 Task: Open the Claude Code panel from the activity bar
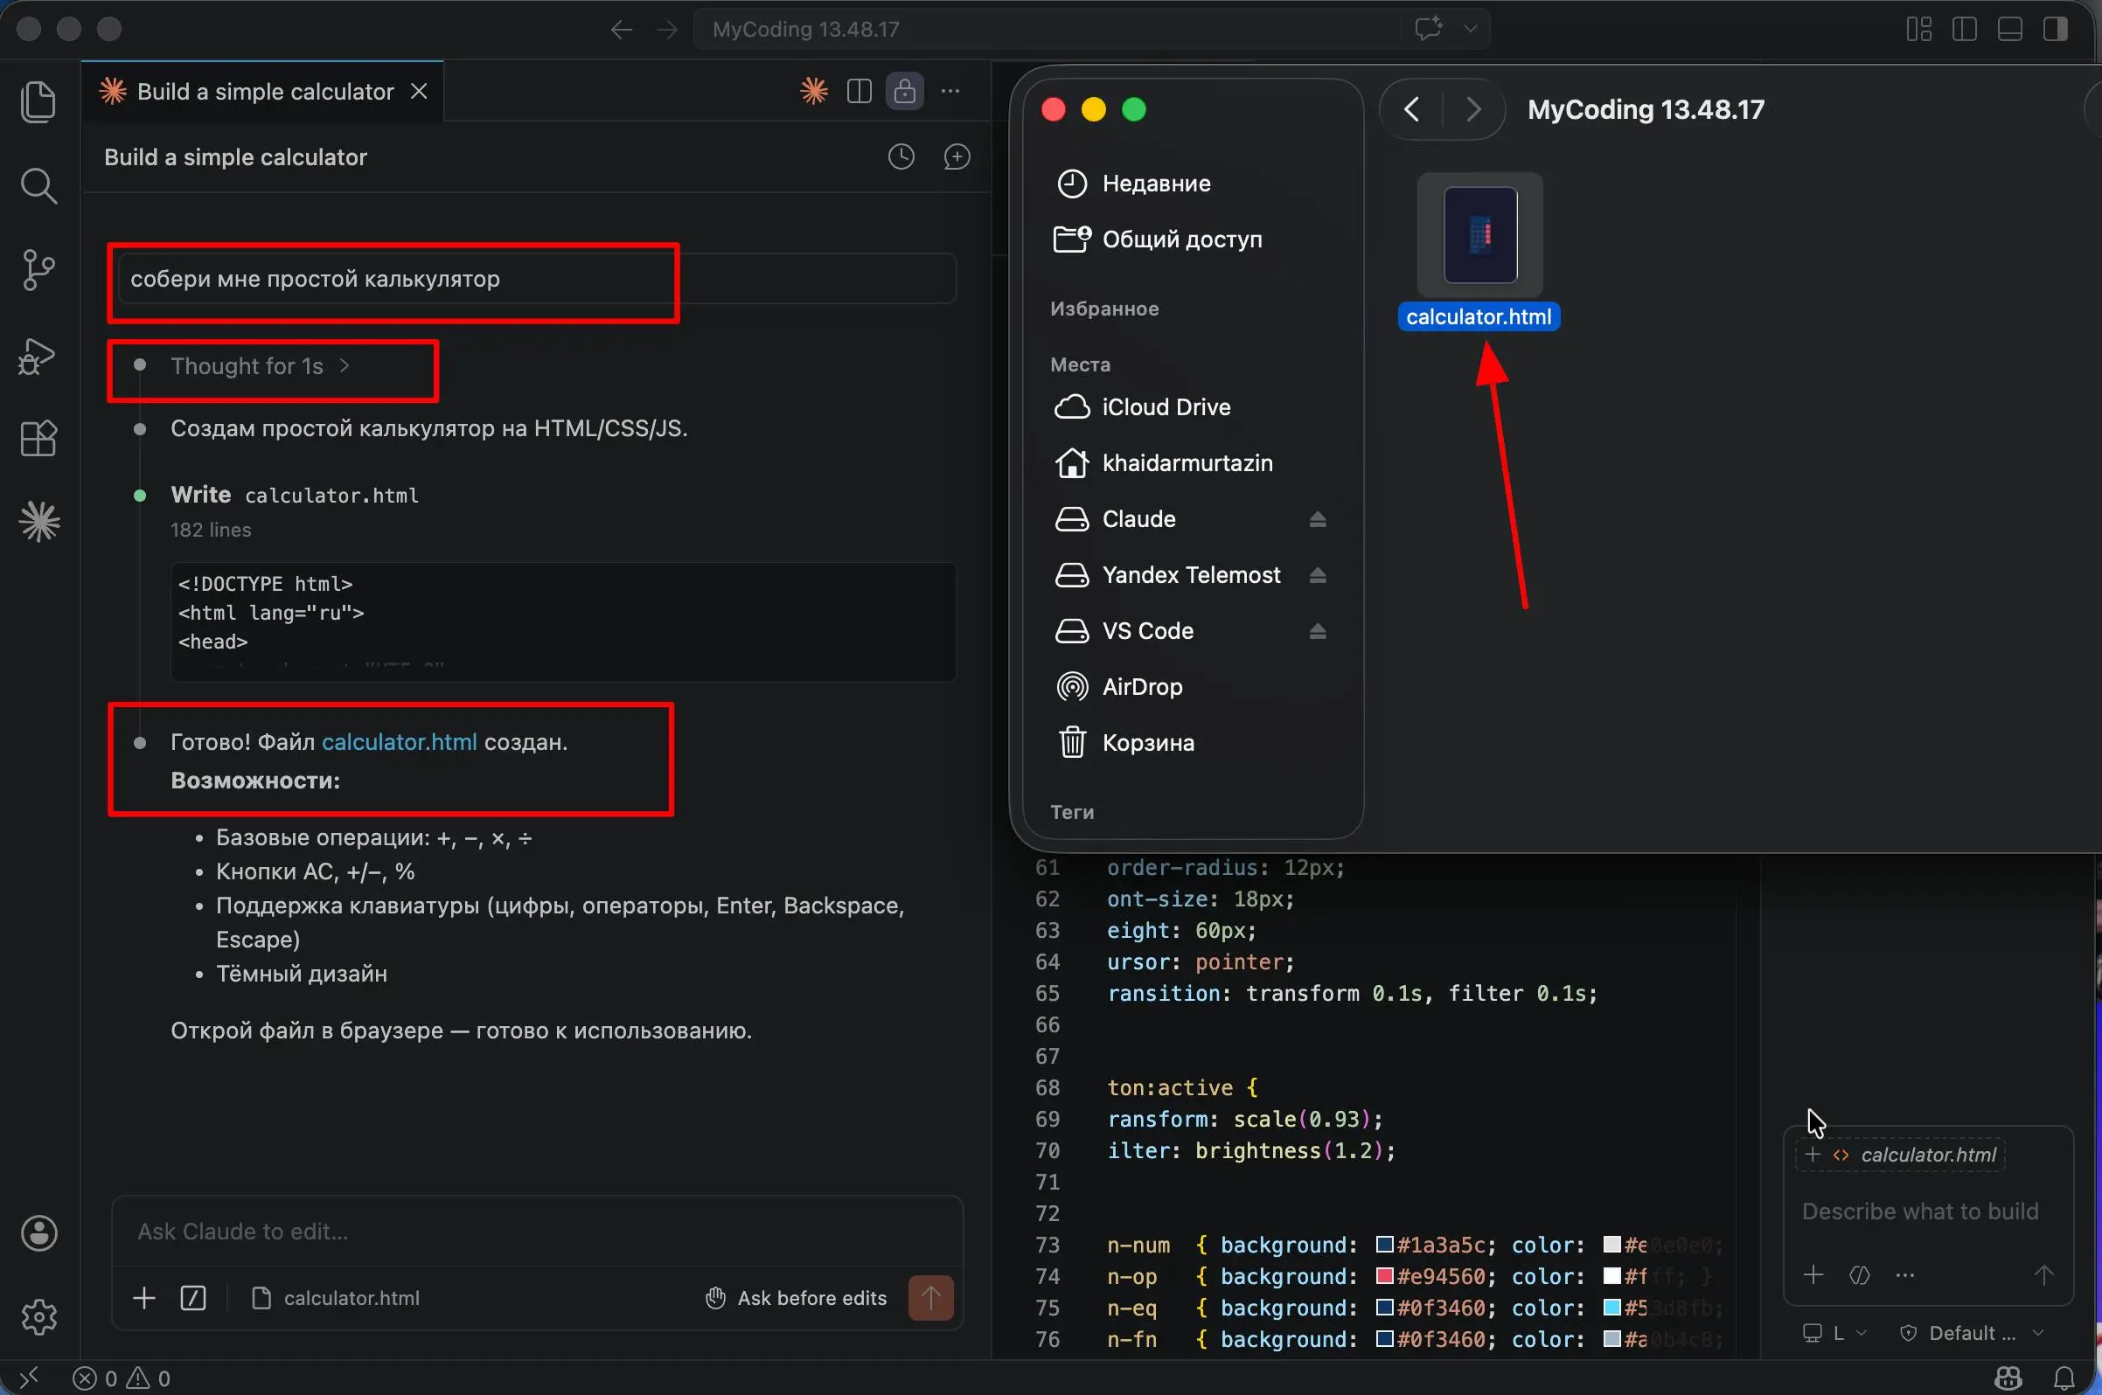click(x=38, y=521)
